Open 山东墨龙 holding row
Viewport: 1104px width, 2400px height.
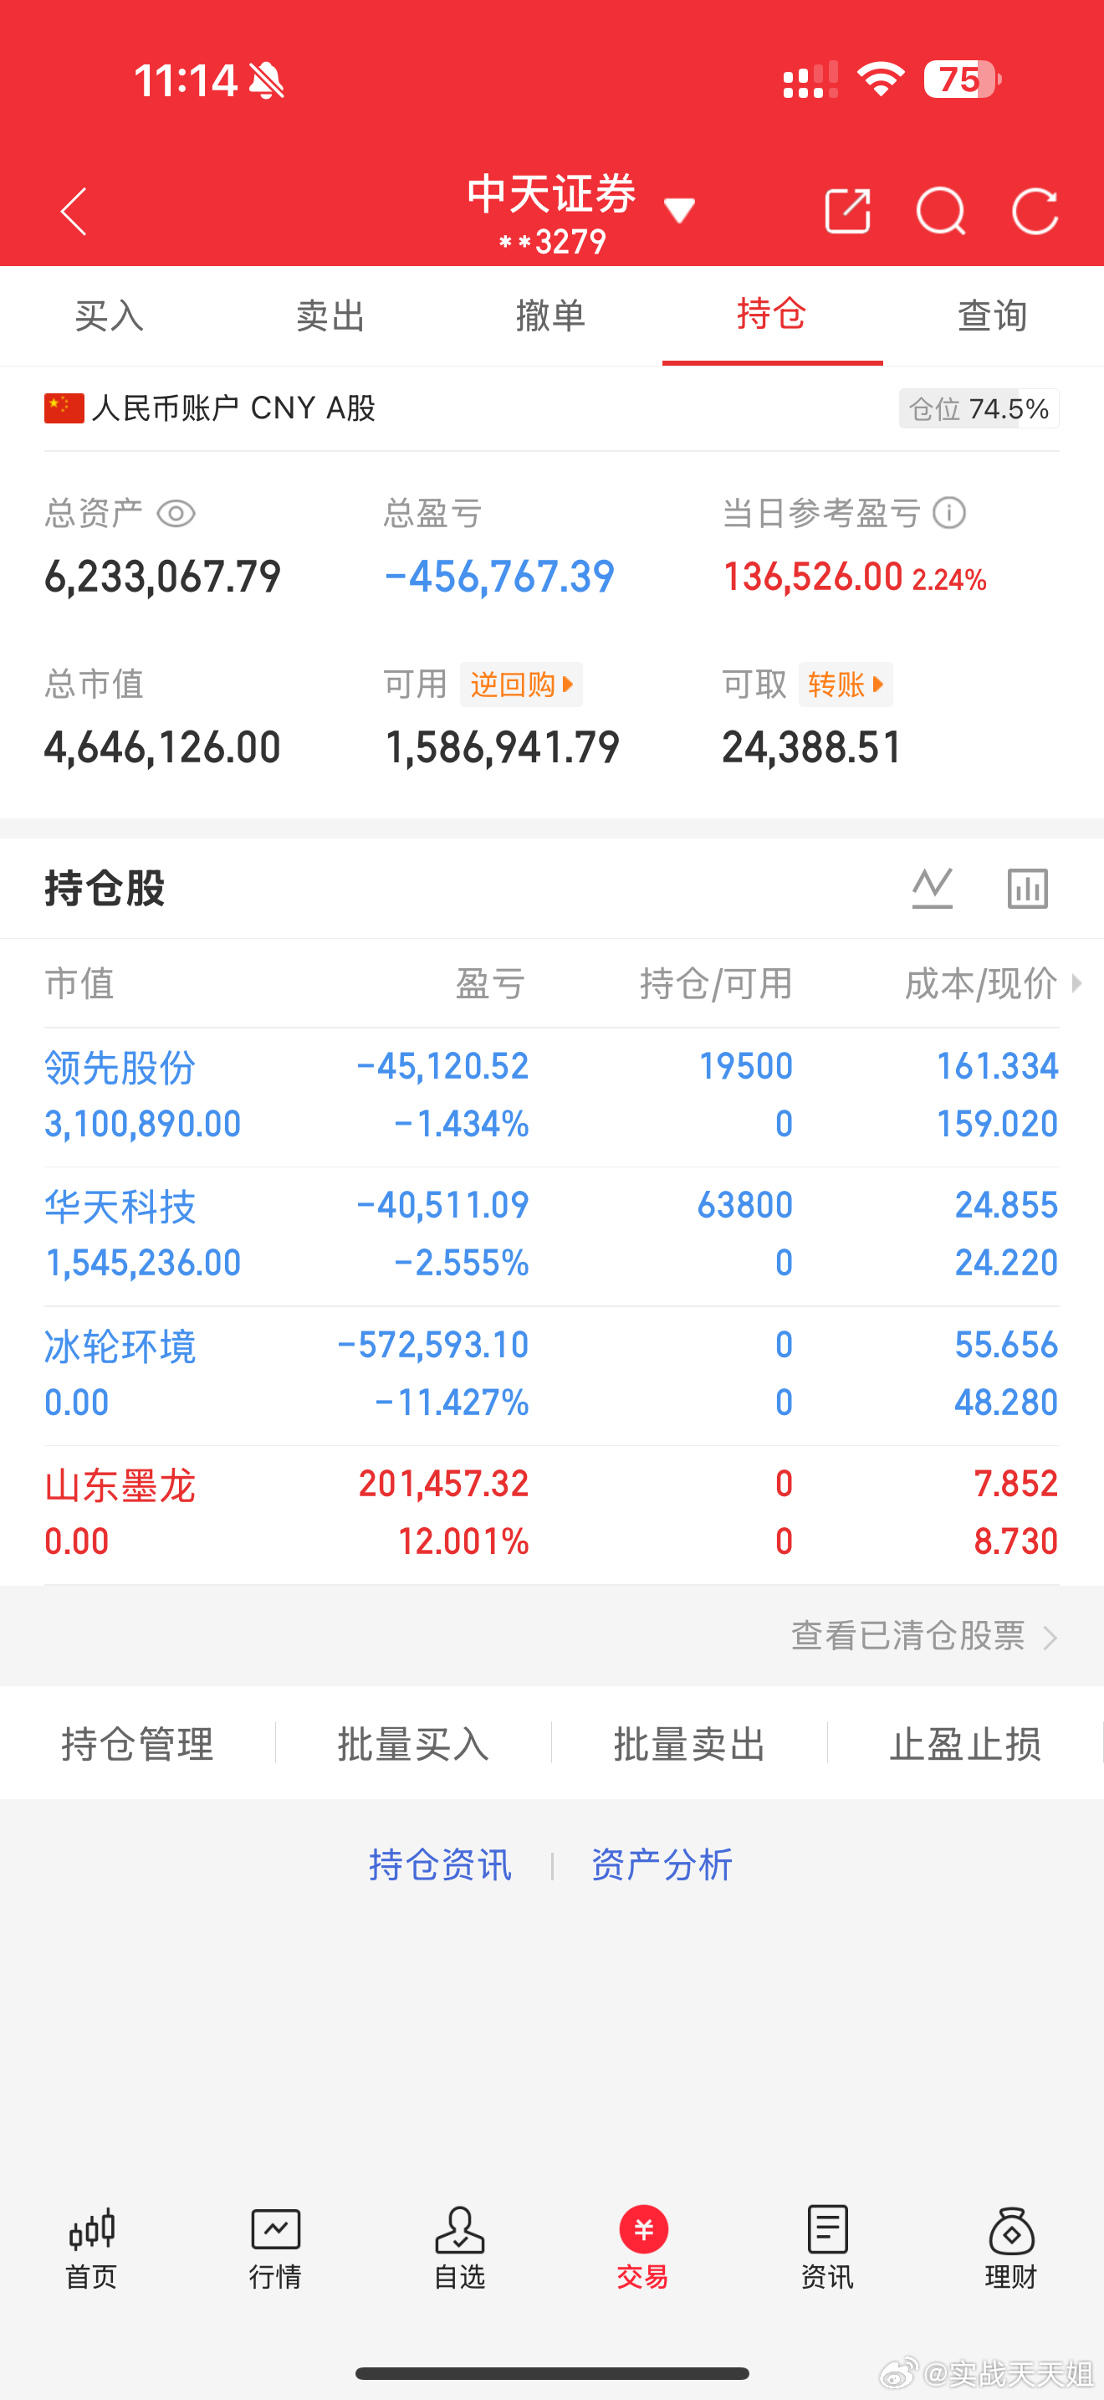coord(551,1514)
